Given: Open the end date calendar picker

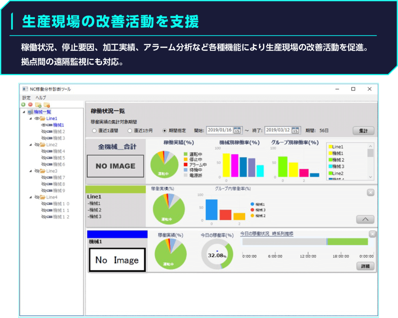Looking at the screenshot, I should click(296, 130).
